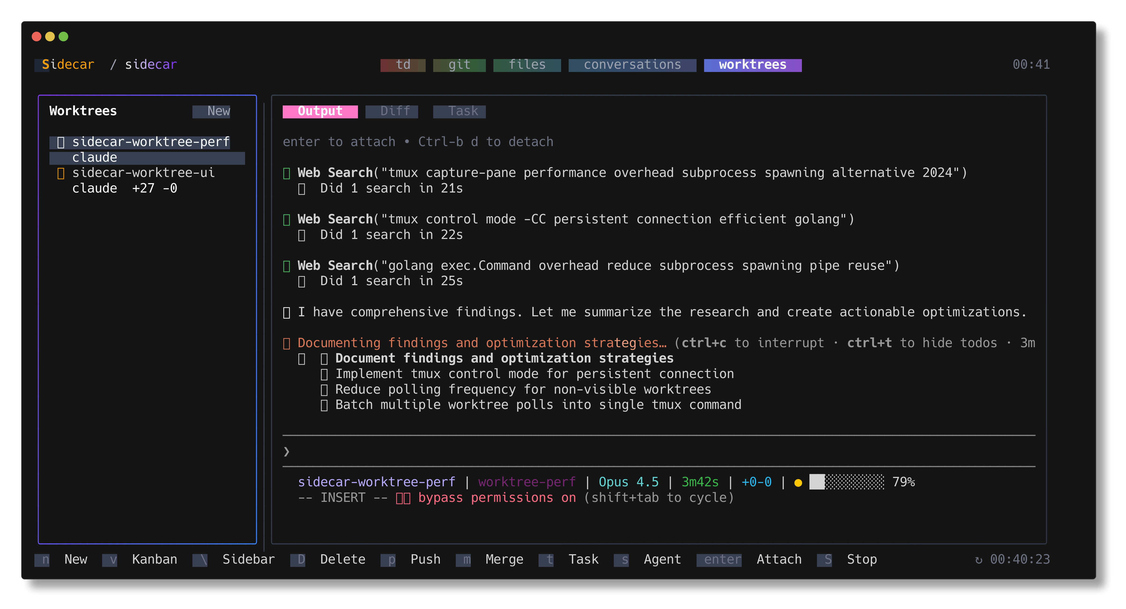Click the prompt chevron above the status line

[x=287, y=452]
